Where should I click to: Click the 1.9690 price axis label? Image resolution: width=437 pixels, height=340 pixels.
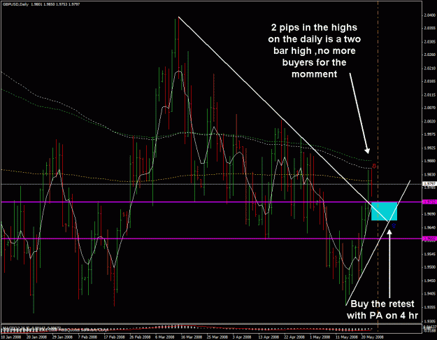click(x=429, y=214)
